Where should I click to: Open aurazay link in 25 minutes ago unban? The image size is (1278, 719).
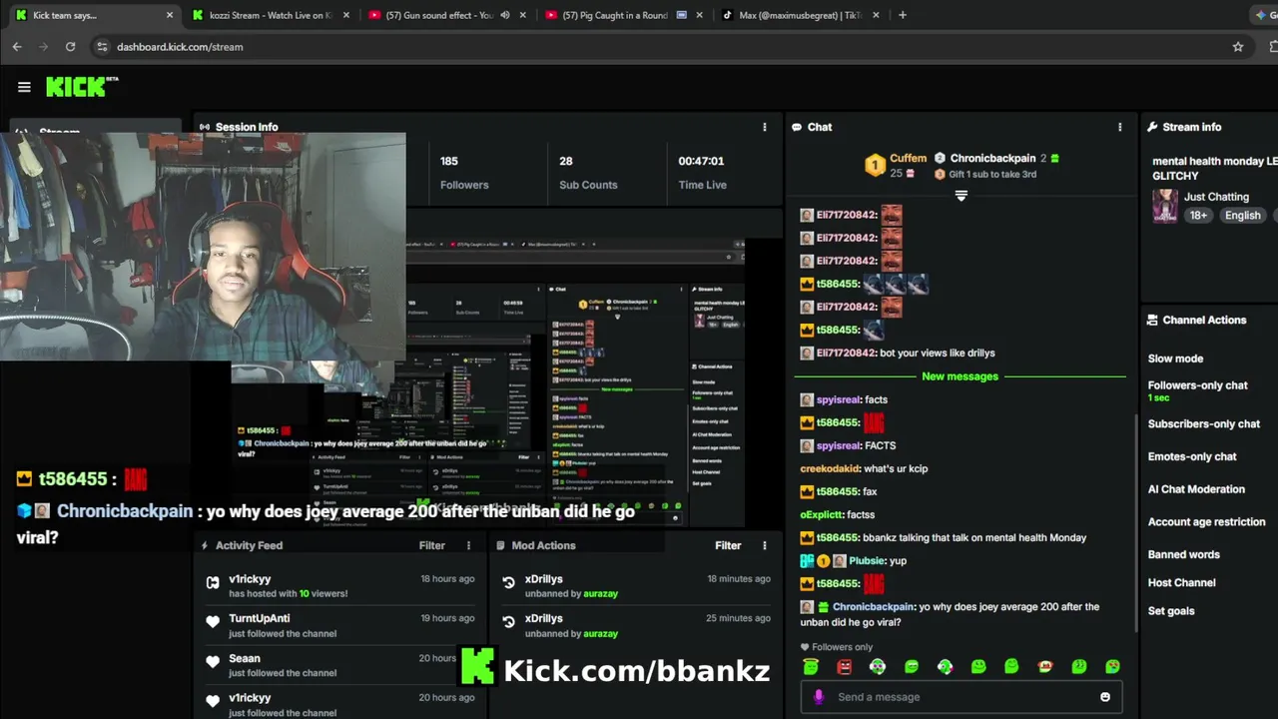click(601, 633)
